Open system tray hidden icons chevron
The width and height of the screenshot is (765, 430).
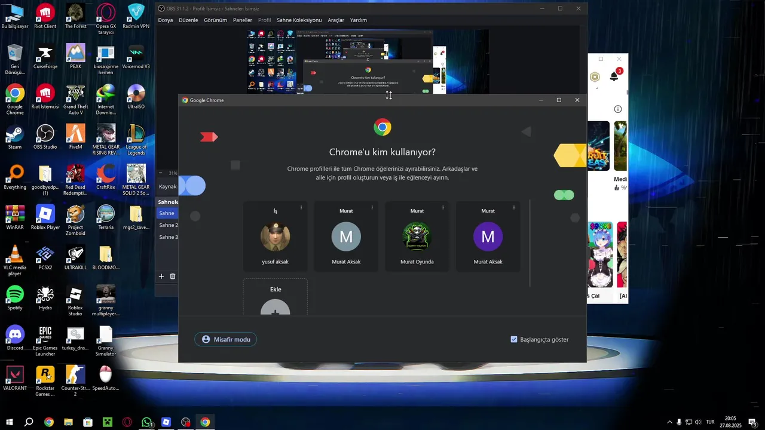coord(669,422)
